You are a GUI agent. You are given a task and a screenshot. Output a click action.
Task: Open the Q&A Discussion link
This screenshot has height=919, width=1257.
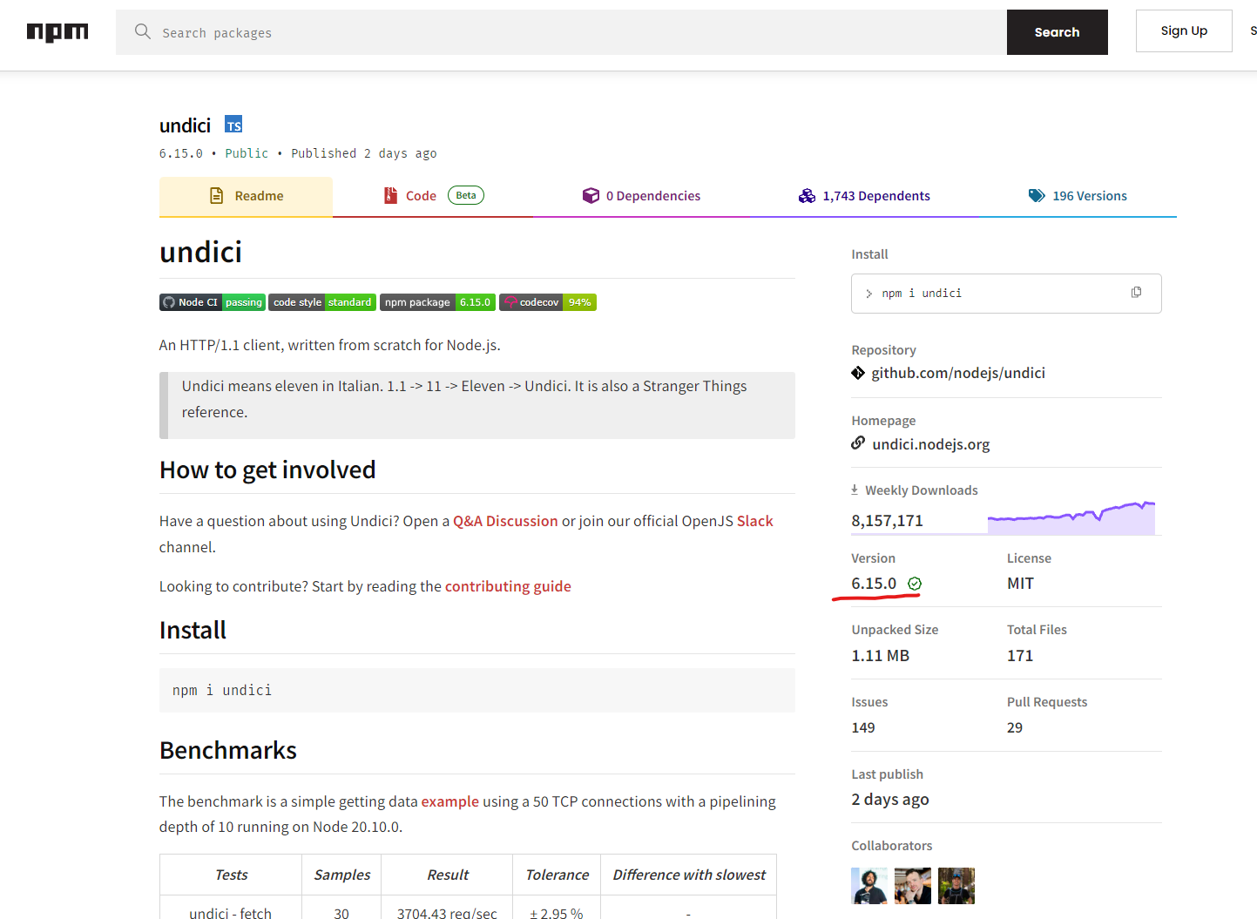coord(505,521)
